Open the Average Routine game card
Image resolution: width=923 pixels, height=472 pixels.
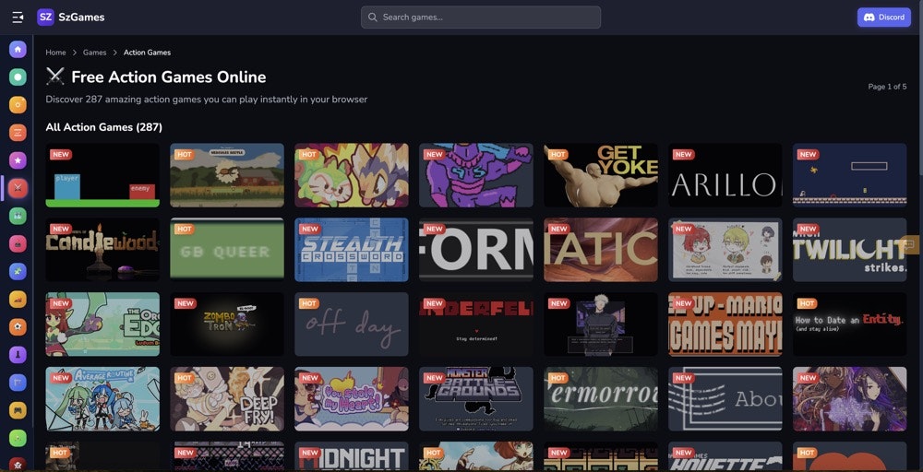click(x=102, y=399)
